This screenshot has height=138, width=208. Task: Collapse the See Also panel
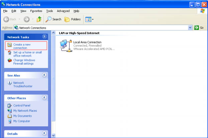44,75
